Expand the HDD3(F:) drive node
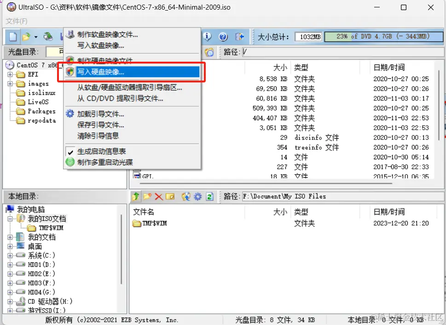This screenshot has height=325, width=446. (10, 283)
